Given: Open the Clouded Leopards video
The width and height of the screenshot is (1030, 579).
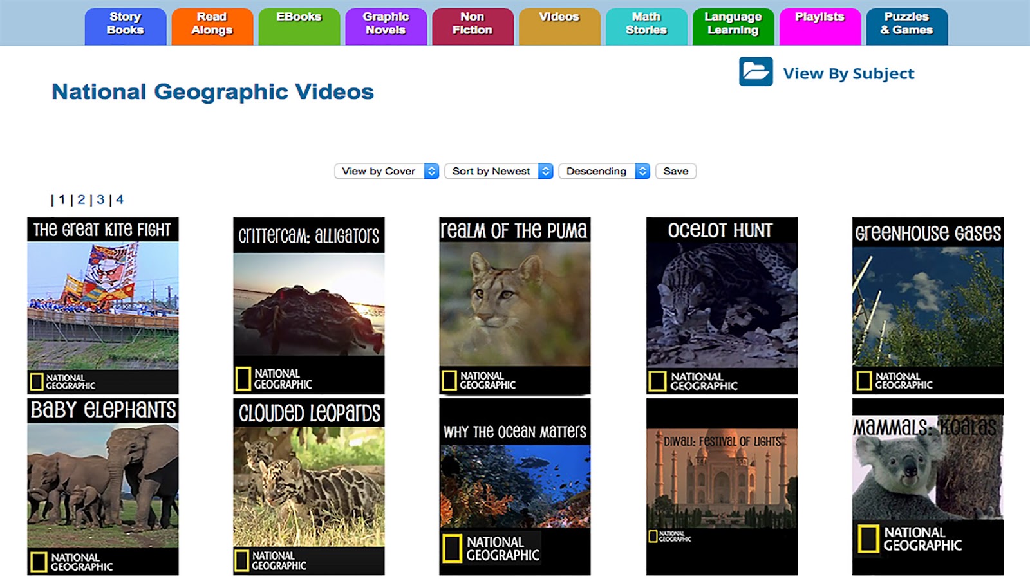Looking at the screenshot, I should [x=309, y=486].
